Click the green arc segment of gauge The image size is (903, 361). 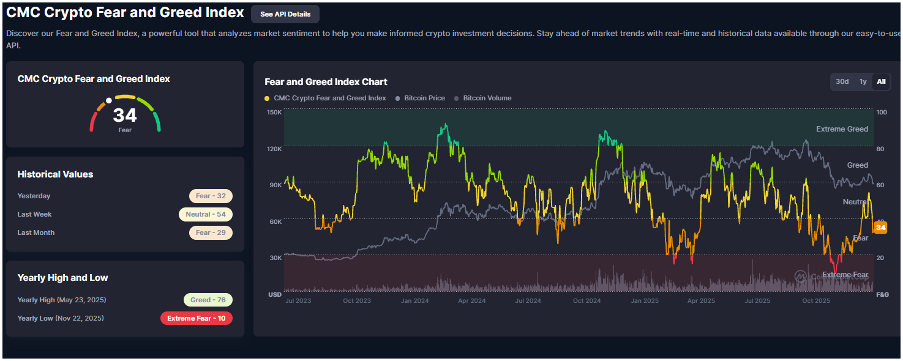click(157, 122)
